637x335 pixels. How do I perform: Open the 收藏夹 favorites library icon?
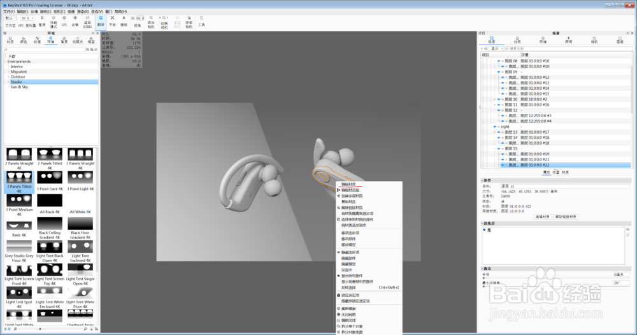click(78, 39)
